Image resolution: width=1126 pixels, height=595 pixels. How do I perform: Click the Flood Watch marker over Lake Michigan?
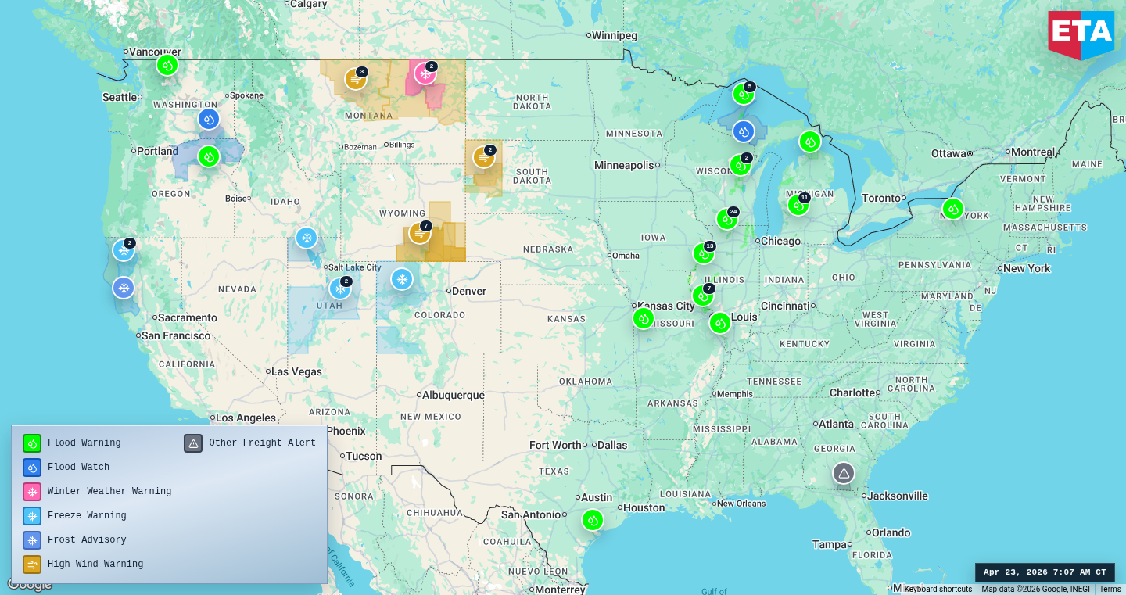(743, 131)
